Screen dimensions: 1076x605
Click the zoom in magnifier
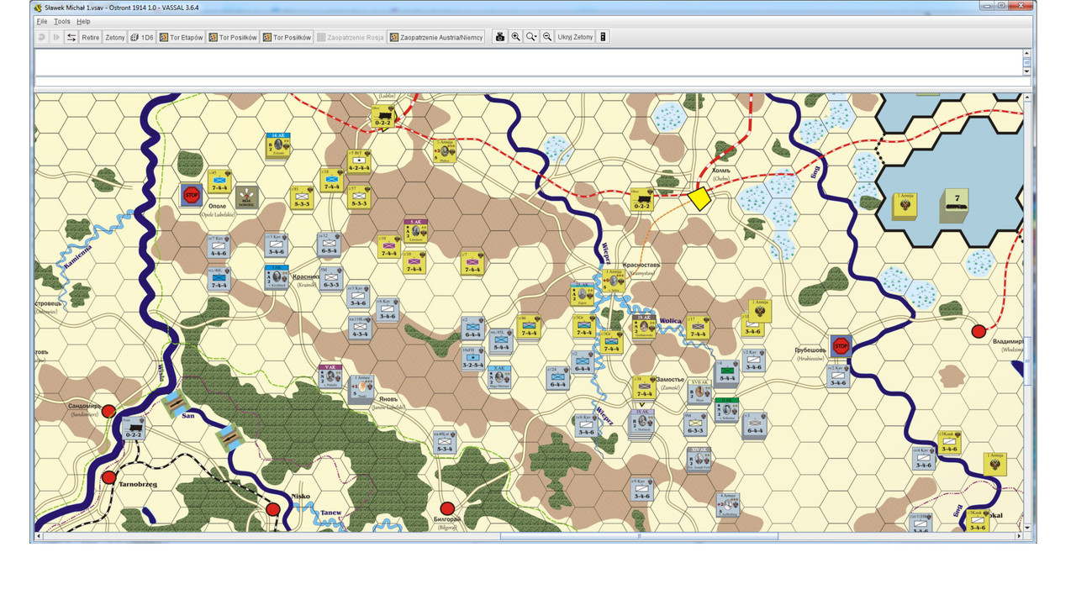[516, 37]
